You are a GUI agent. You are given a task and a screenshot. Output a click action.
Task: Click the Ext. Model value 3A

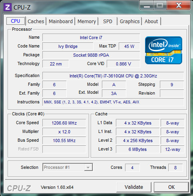click(x=114, y=93)
